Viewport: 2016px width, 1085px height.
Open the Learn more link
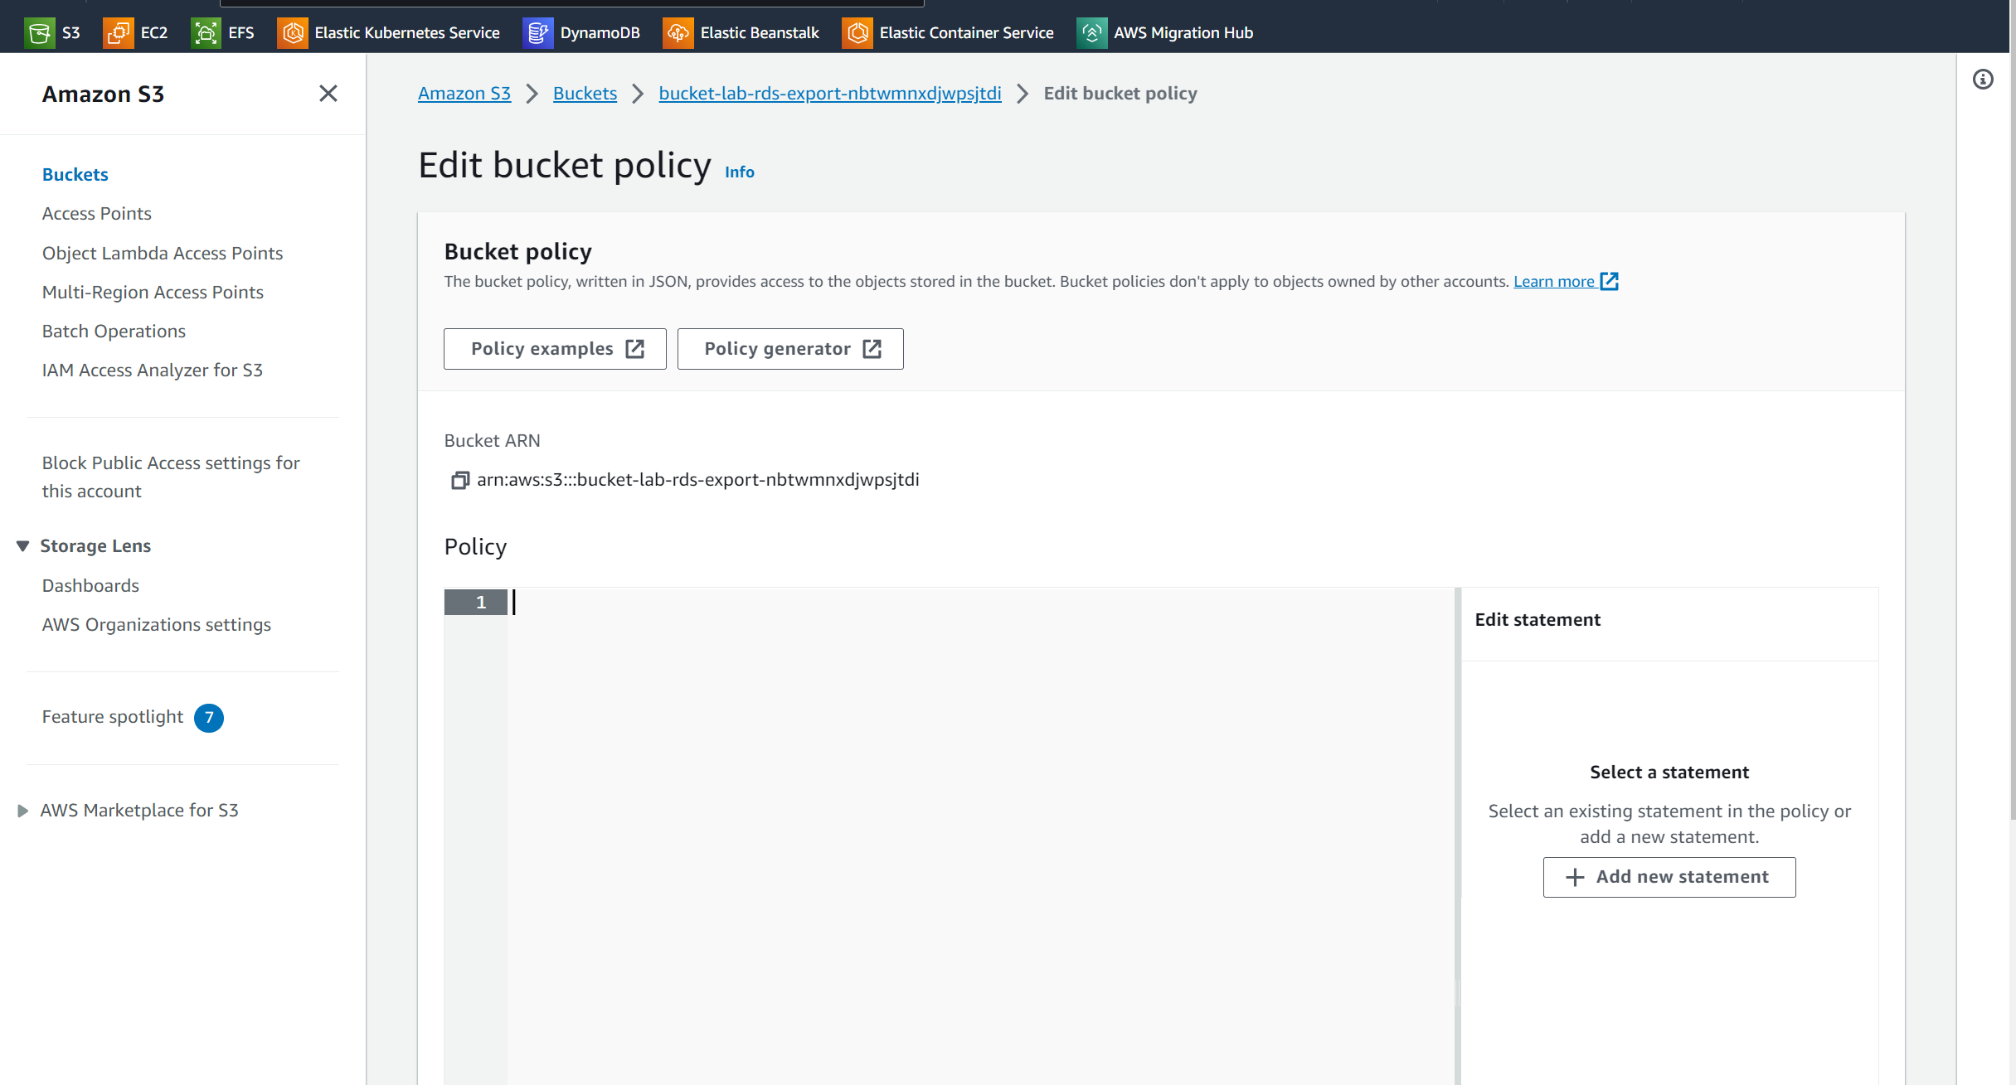(1553, 281)
